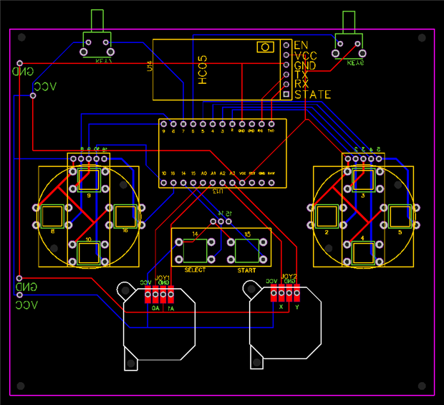Click U13 pad labeled 9
This screenshot has height=405, width=444.
(164, 124)
